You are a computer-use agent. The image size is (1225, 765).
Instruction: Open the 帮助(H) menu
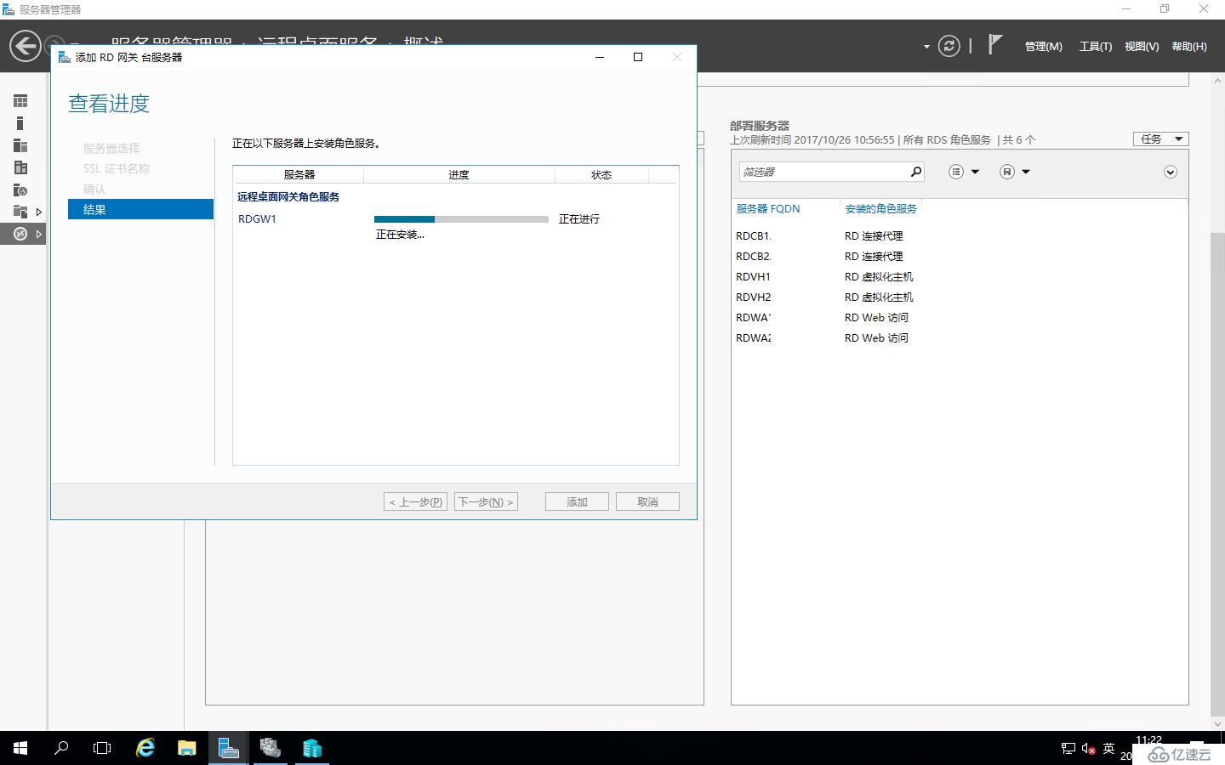[1188, 47]
